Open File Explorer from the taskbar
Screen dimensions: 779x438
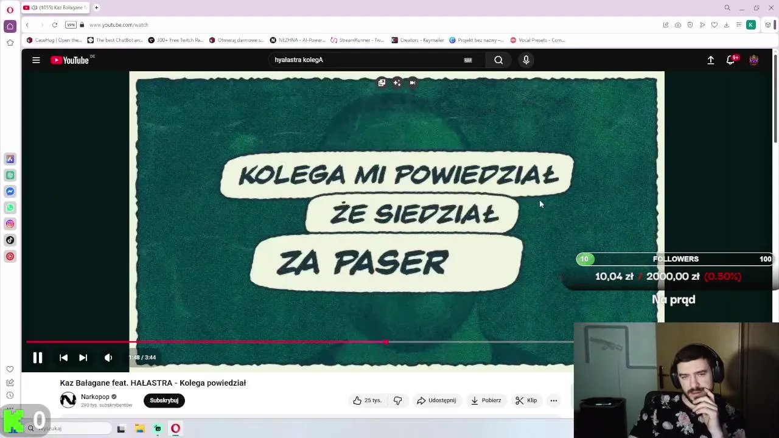[x=139, y=429]
